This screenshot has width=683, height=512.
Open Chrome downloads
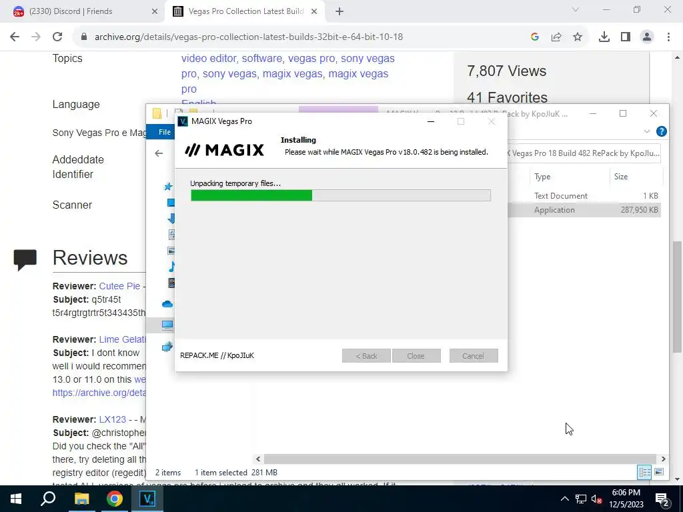point(604,37)
